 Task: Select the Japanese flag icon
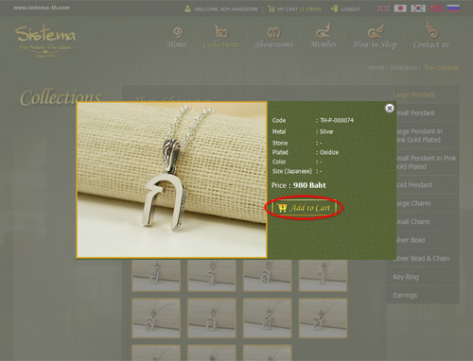tap(400, 9)
